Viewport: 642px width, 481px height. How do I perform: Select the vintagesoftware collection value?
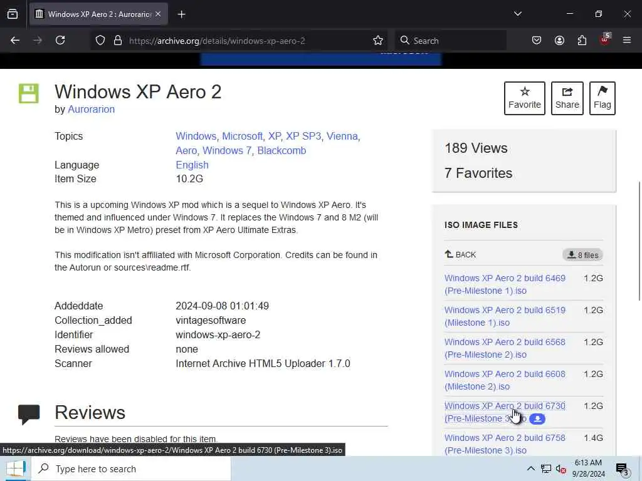pyautogui.click(x=211, y=320)
